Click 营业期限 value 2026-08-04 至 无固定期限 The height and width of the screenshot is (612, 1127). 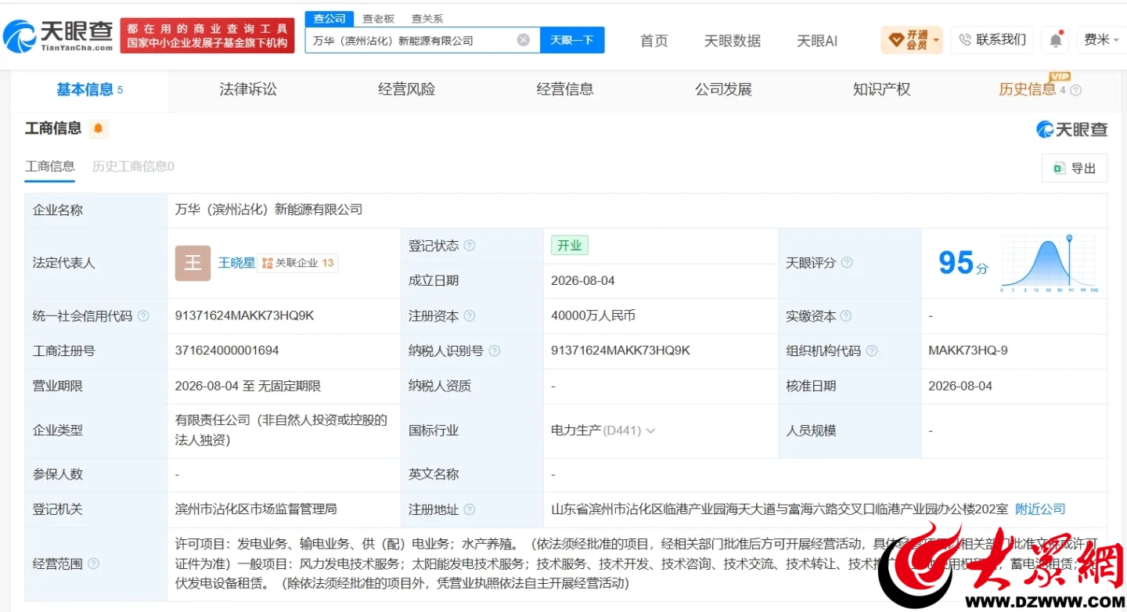[x=248, y=386]
